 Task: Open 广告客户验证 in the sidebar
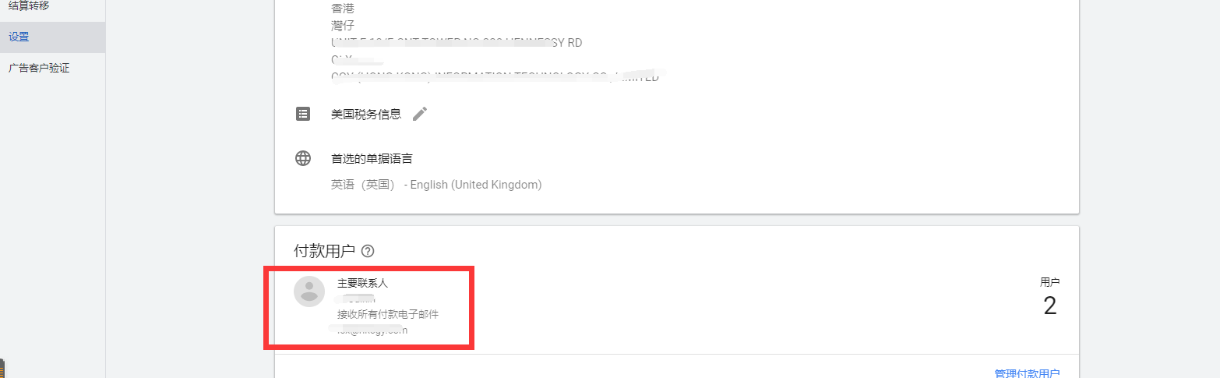point(39,68)
